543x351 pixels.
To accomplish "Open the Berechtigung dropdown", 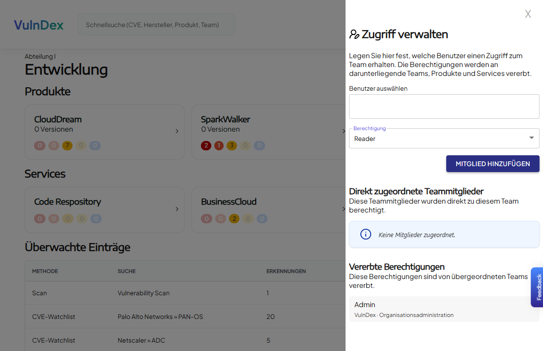I will 444,139.
